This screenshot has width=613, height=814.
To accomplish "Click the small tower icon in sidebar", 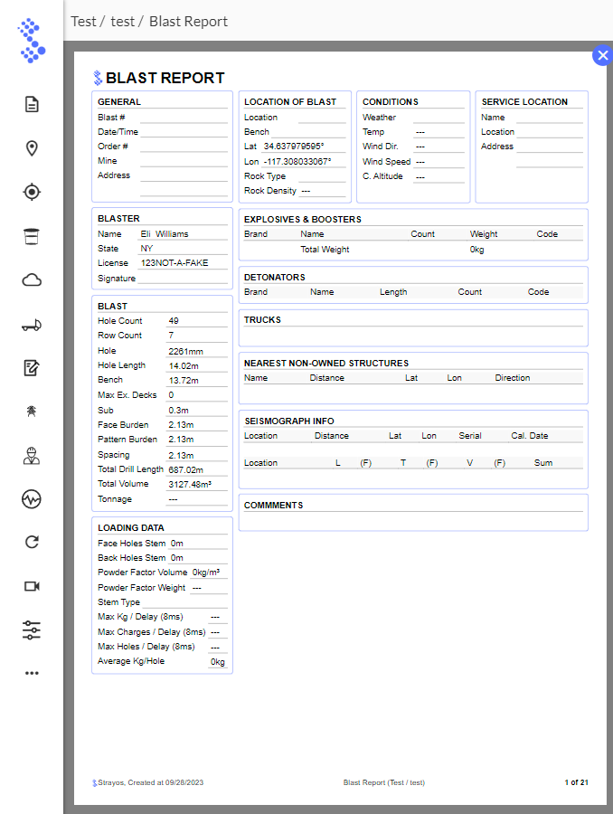I will click(32, 411).
